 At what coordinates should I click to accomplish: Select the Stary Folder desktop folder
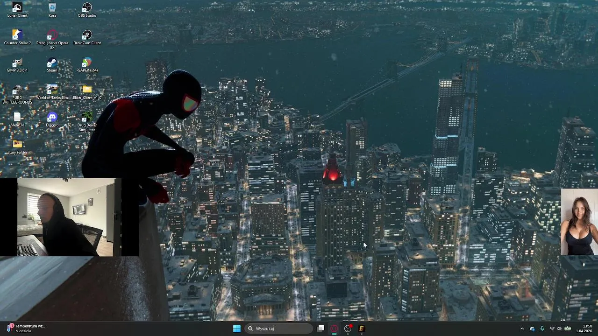point(17,147)
